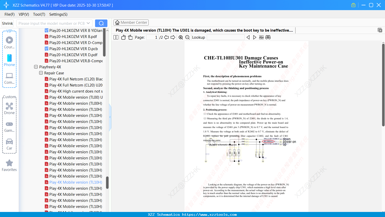385x217 pixels.
Task: Collapse the Repair Case folder
Action: (x=41, y=73)
